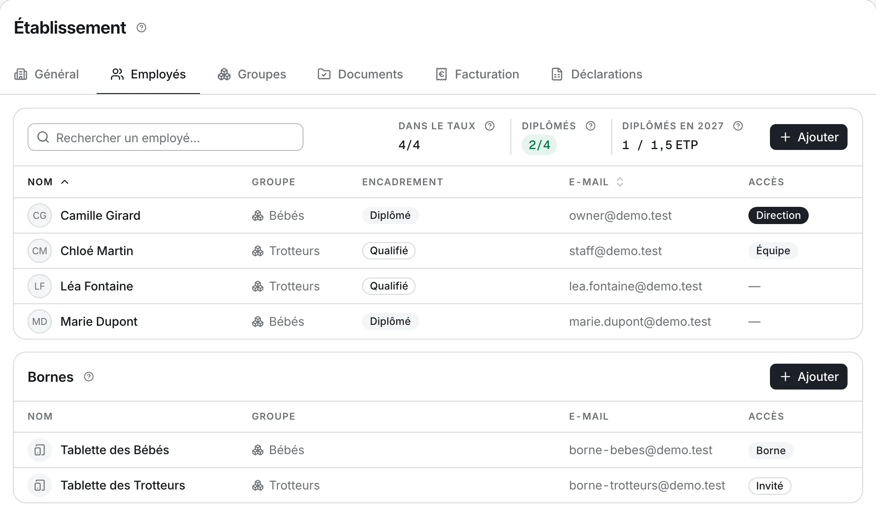
Task: Click Ajouter button in Bornes panel
Action: (809, 377)
